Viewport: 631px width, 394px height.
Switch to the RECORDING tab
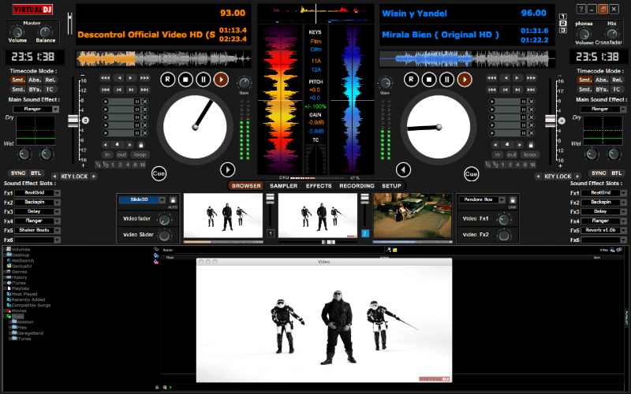coord(357,186)
